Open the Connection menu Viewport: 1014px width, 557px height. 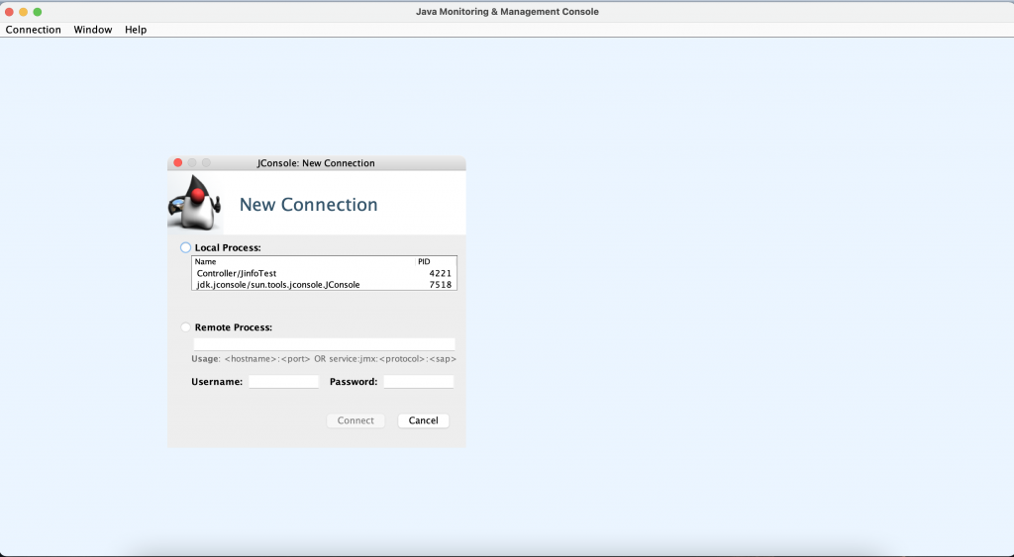pos(33,30)
